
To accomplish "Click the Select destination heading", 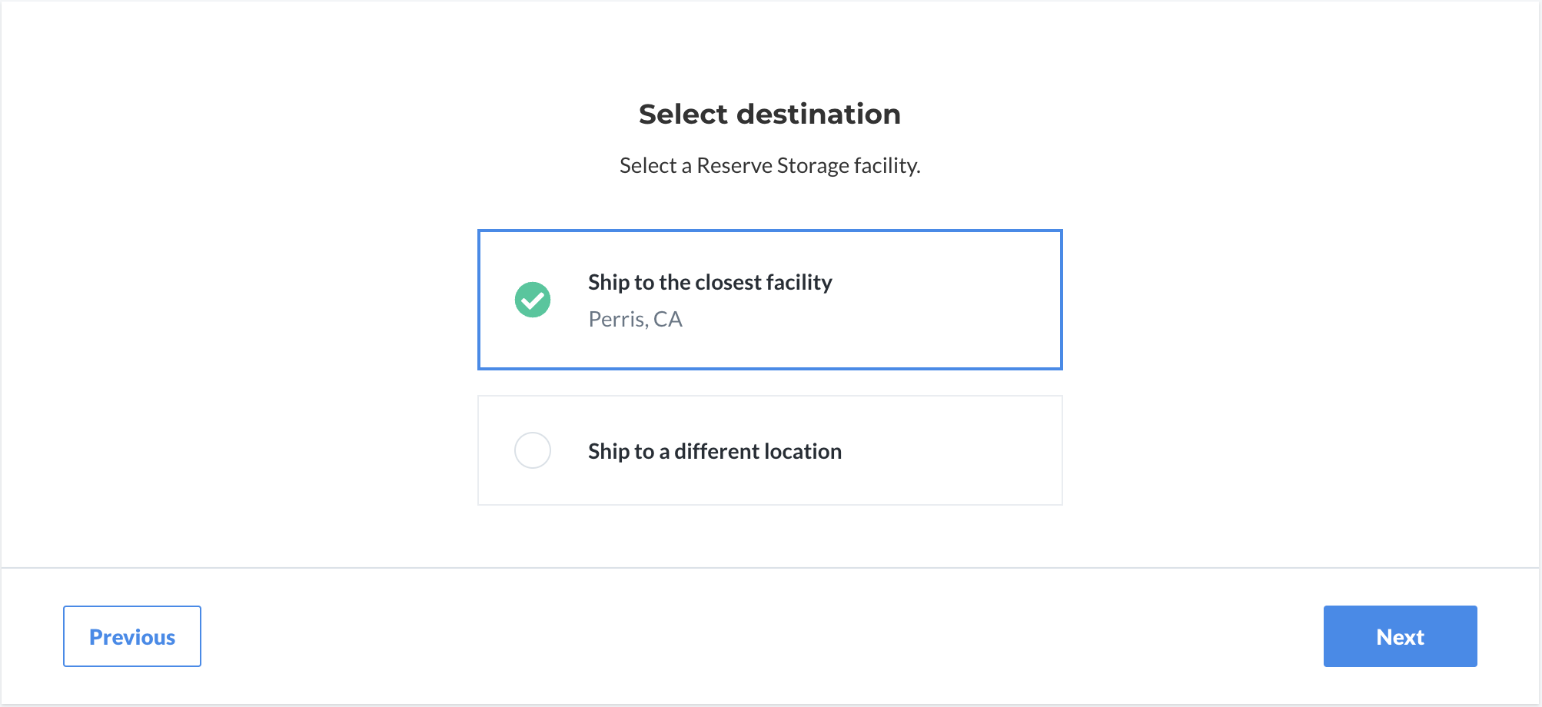I will pos(769,114).
